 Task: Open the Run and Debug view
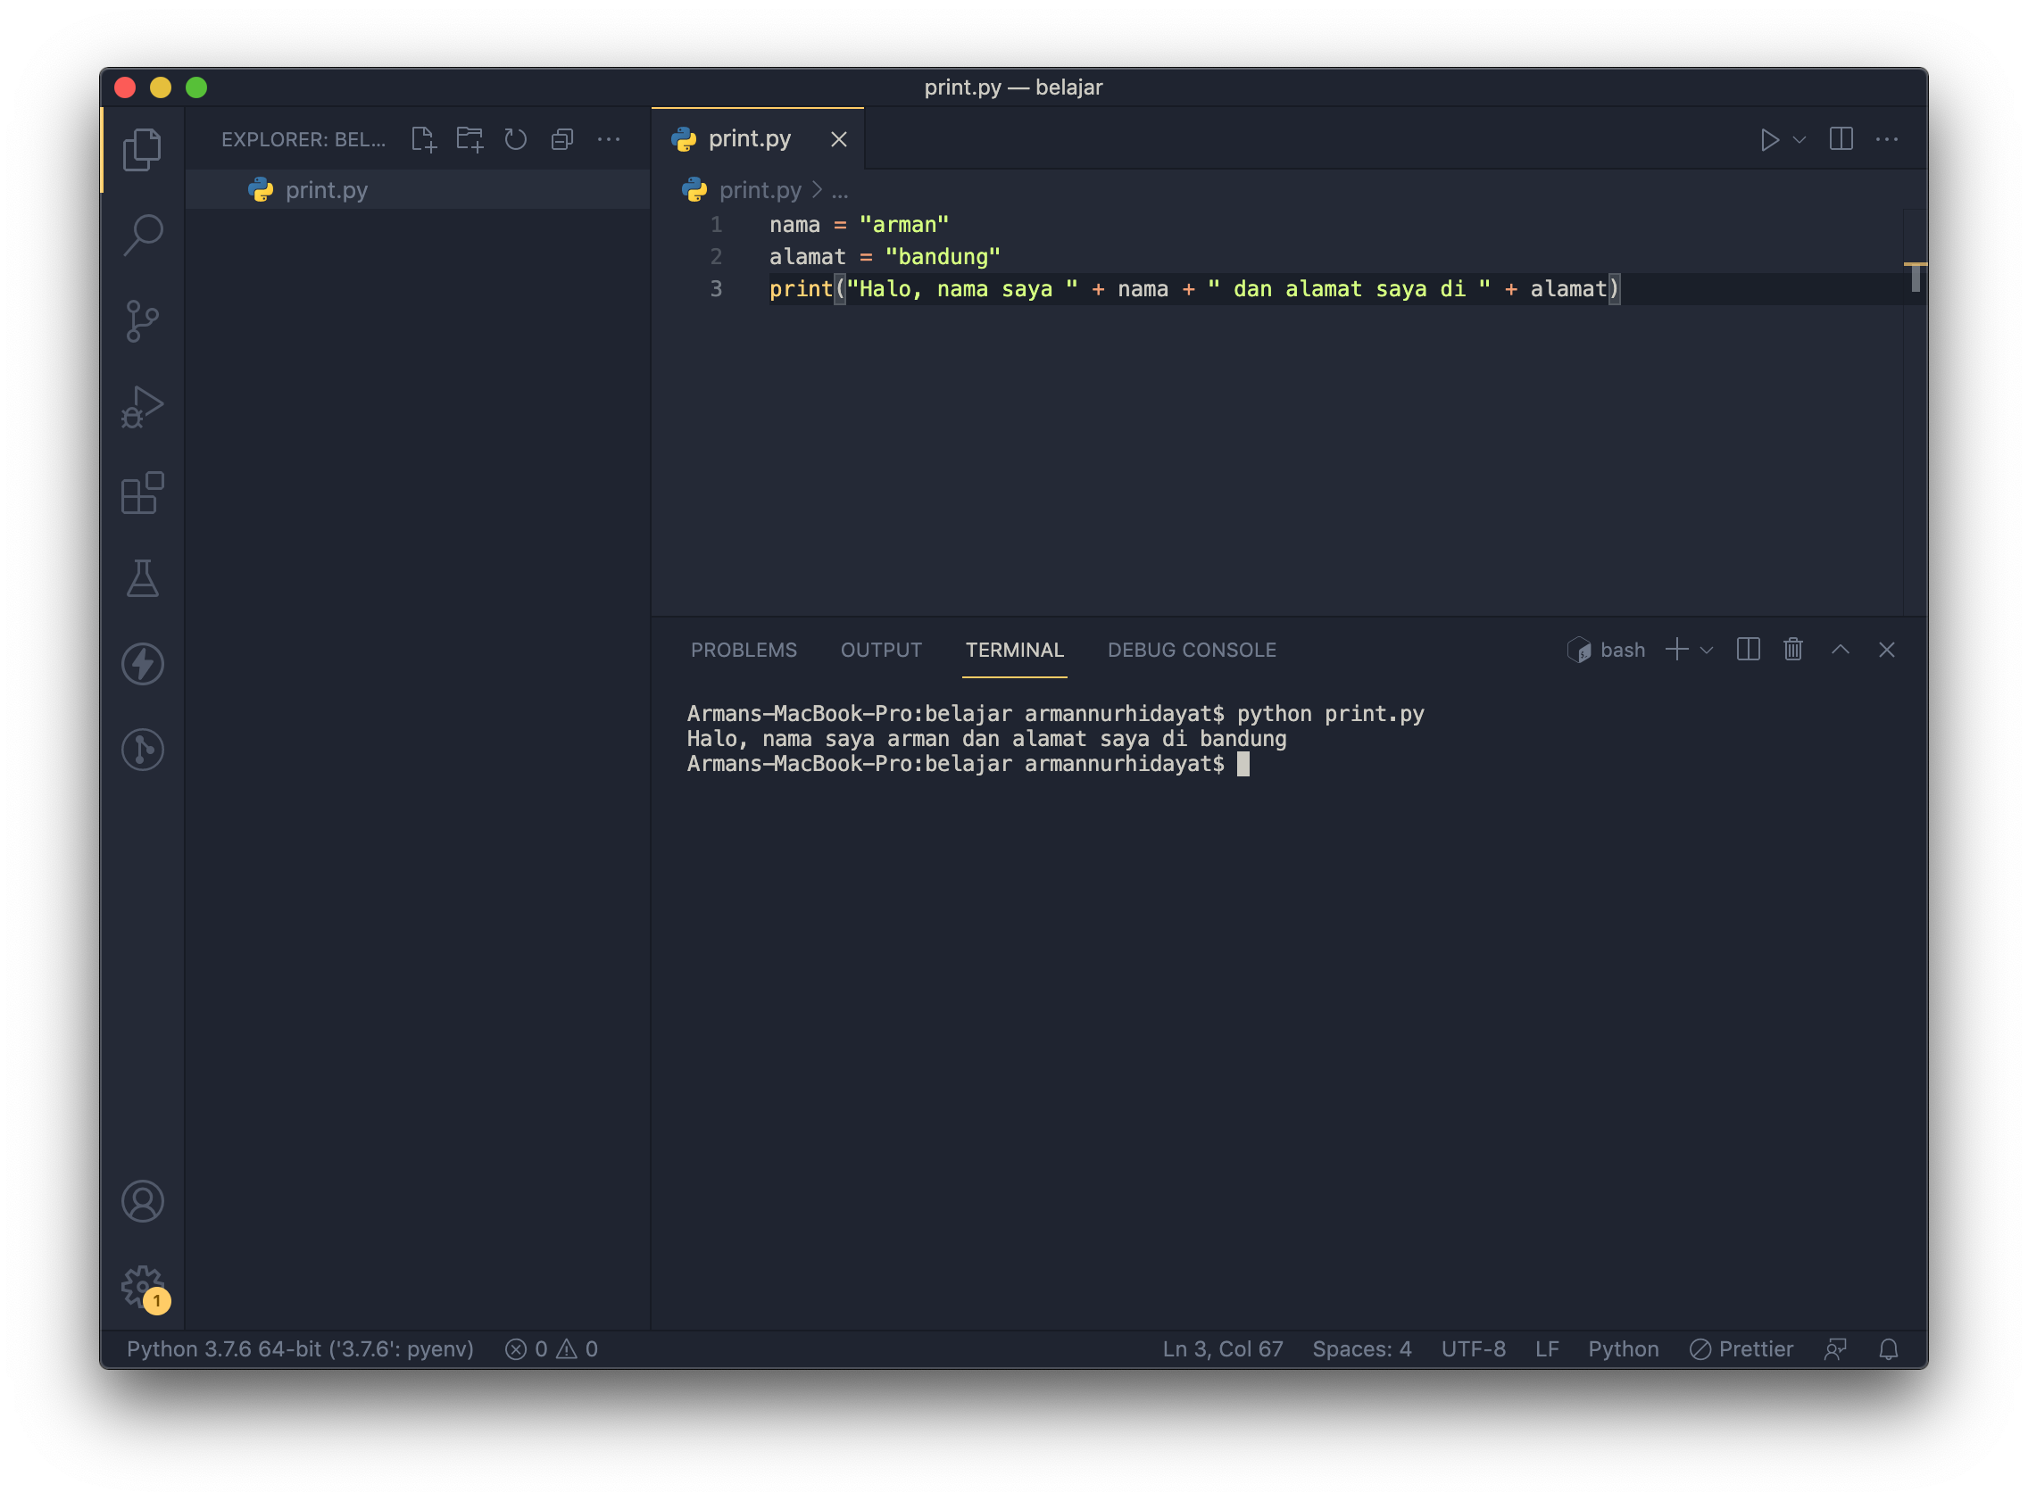[144, 407]
